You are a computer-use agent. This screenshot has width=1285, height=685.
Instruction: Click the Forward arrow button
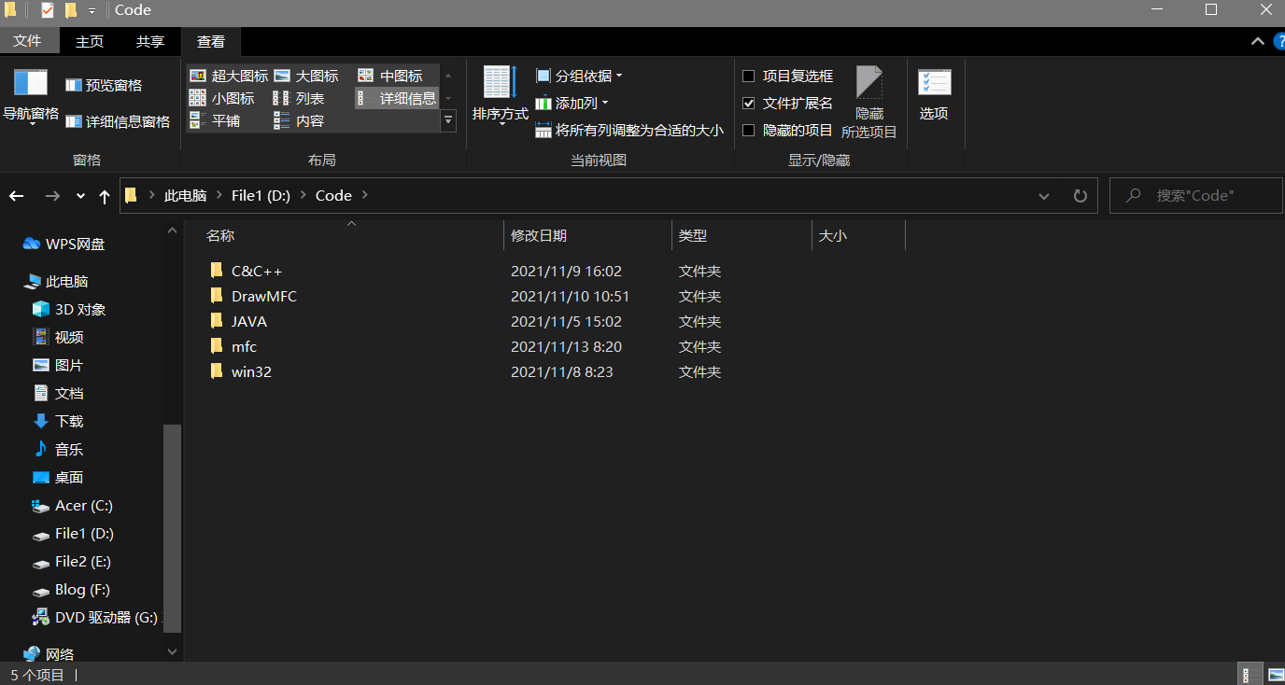click(x=52, y=196)
